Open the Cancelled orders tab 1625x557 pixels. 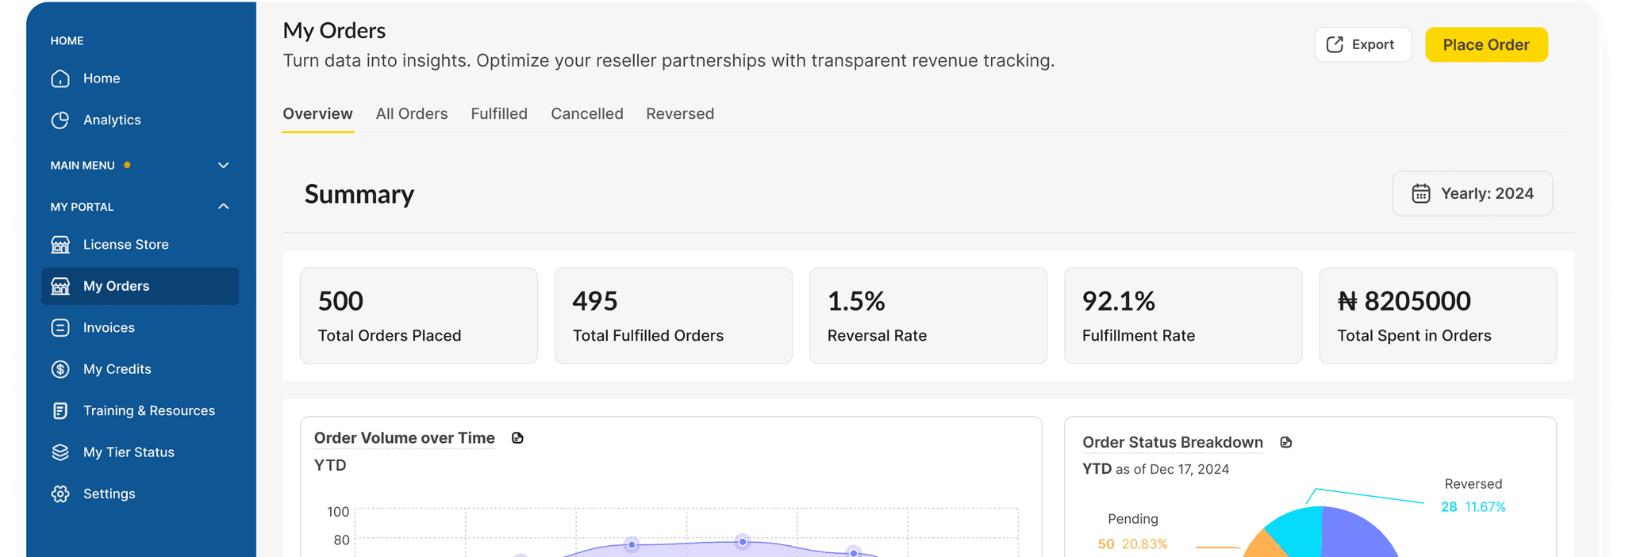587,113
